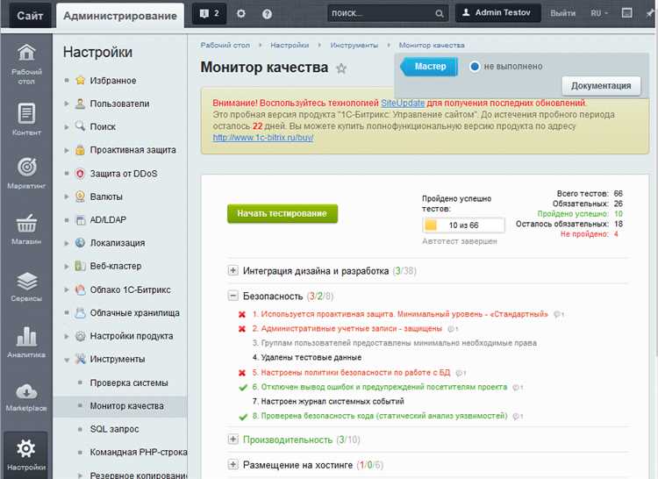Open comment bubble for test 8

[x=518, y=417]
